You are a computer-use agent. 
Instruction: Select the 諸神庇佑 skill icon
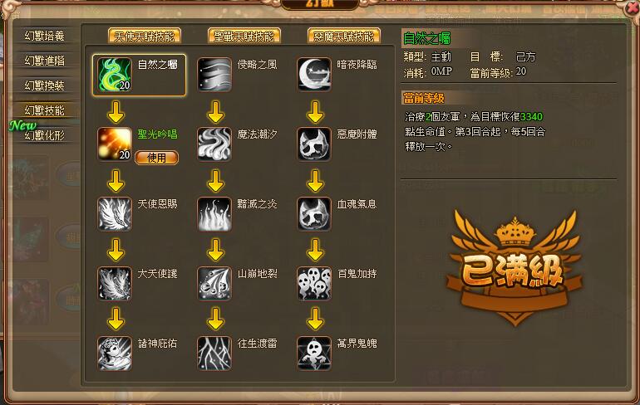(x=115, y=354)
